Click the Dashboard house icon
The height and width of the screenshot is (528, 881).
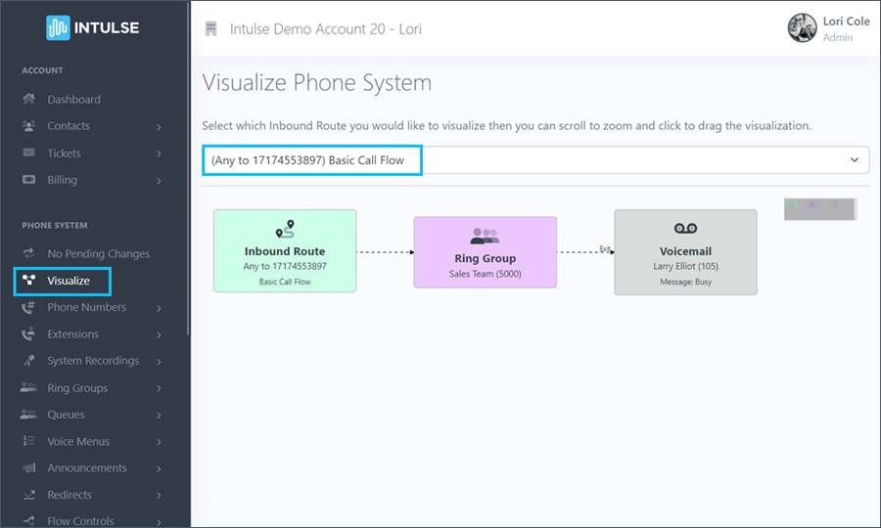28,100
